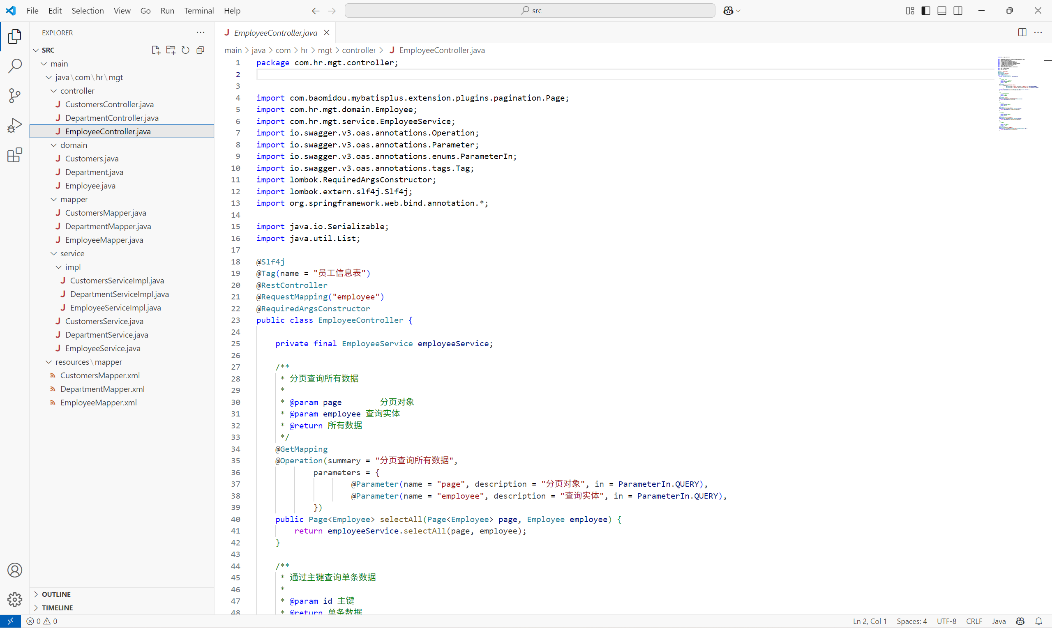The width and height of the screenshot is (1052, 628).
Task: Expand the TIMELINE section
Action: point(57,608)
